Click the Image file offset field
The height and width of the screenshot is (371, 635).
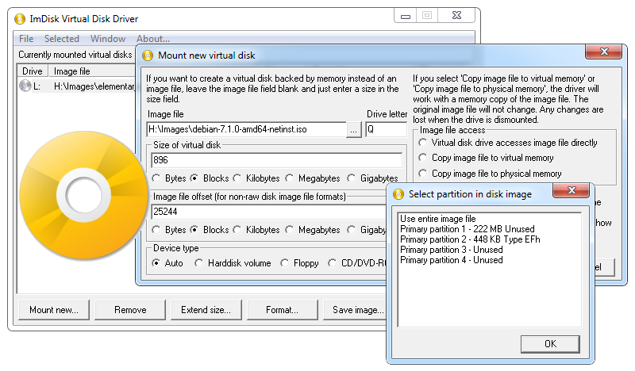click(x=269, y=212)
